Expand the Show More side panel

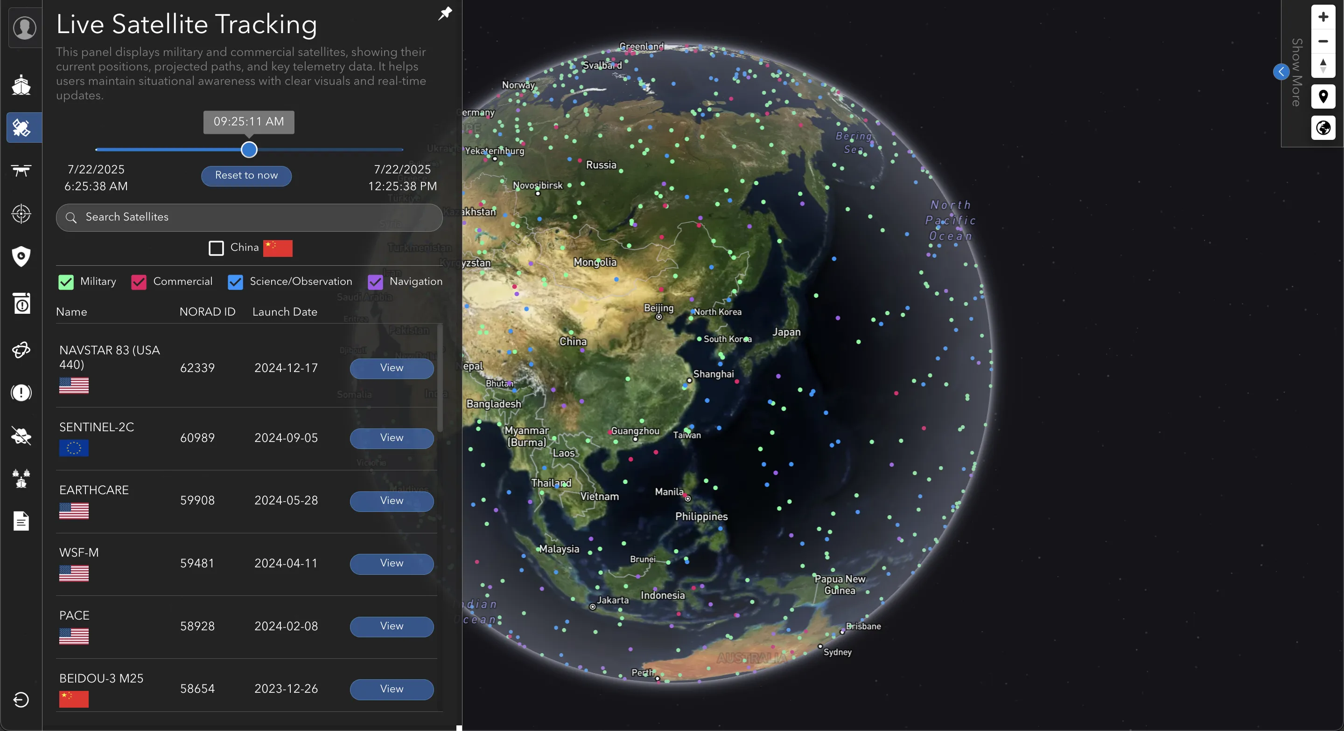pyautogui.click(x=1281, y=72)
